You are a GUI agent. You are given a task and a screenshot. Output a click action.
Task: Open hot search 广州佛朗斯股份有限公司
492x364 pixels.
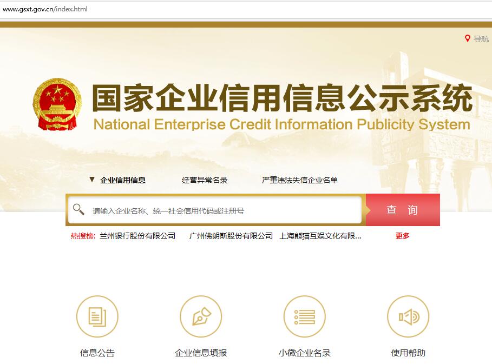click(x=231, y=236)
